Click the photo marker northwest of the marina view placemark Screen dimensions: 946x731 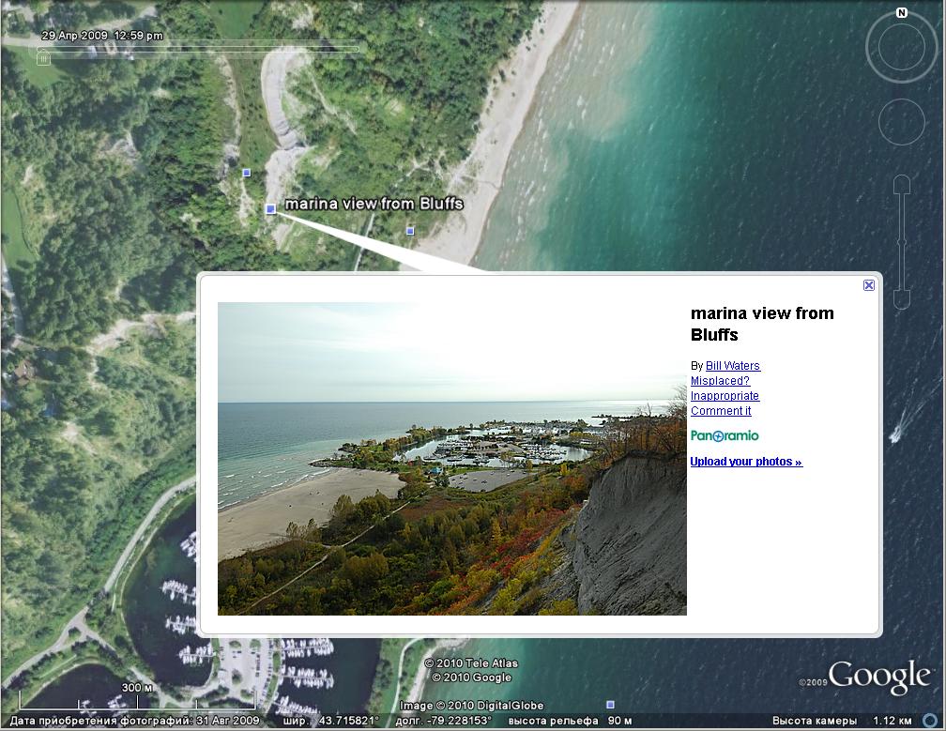[x=247, y=173]
